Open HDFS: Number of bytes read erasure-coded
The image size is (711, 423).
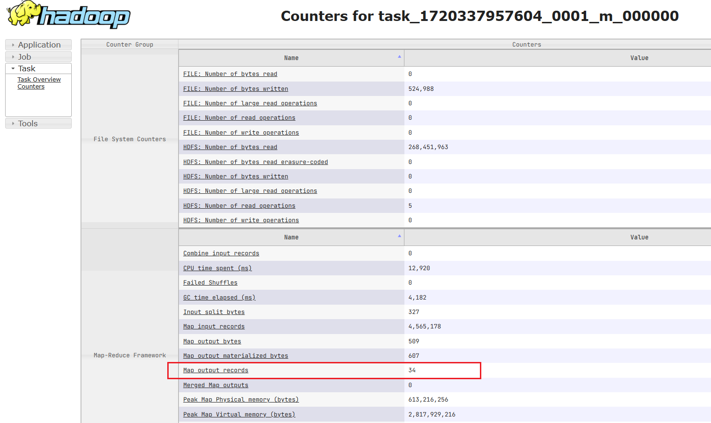click(255, 162)
